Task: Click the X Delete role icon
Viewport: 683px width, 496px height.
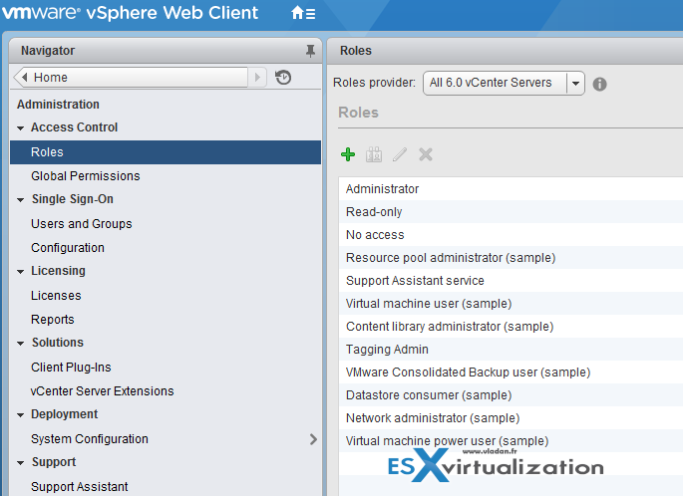Action: coord(426,154)
